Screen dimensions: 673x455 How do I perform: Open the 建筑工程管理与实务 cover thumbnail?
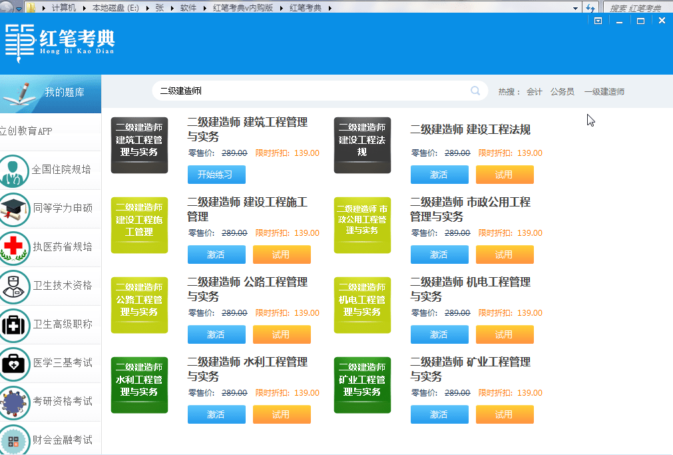click(x=140, y=145)
